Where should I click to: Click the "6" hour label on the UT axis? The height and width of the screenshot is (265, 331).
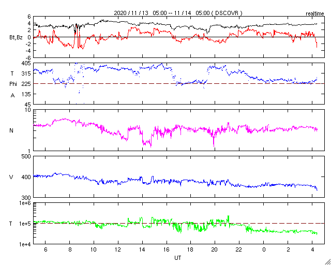click(x=45, y=249)
